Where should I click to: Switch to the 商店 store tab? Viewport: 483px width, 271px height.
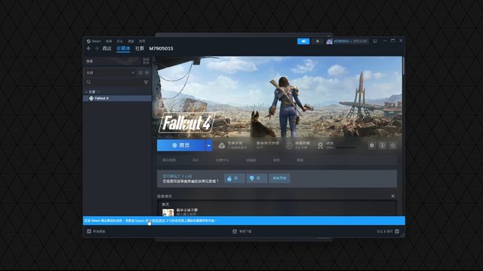click(x=107, y=48)
